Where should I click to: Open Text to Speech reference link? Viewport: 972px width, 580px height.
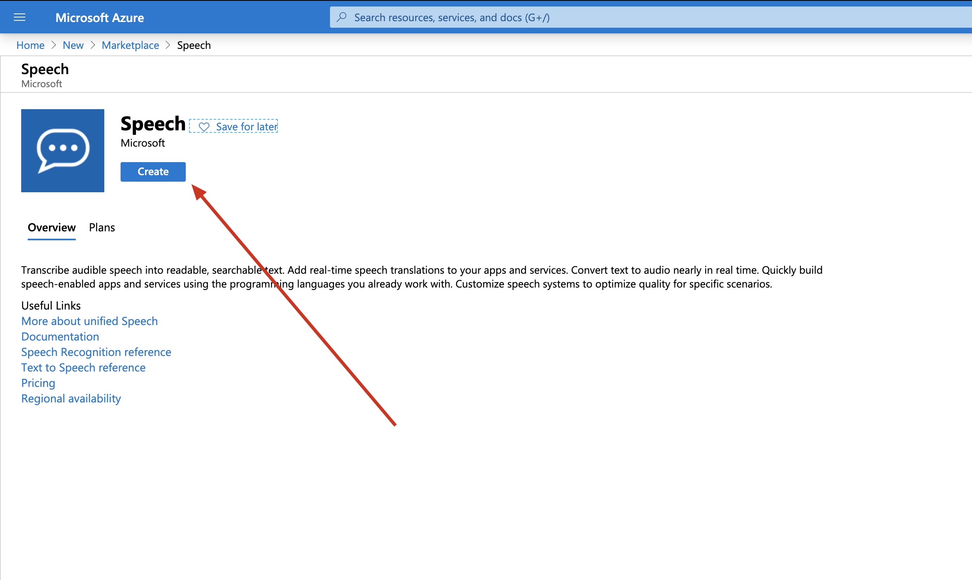pos(83,367)
